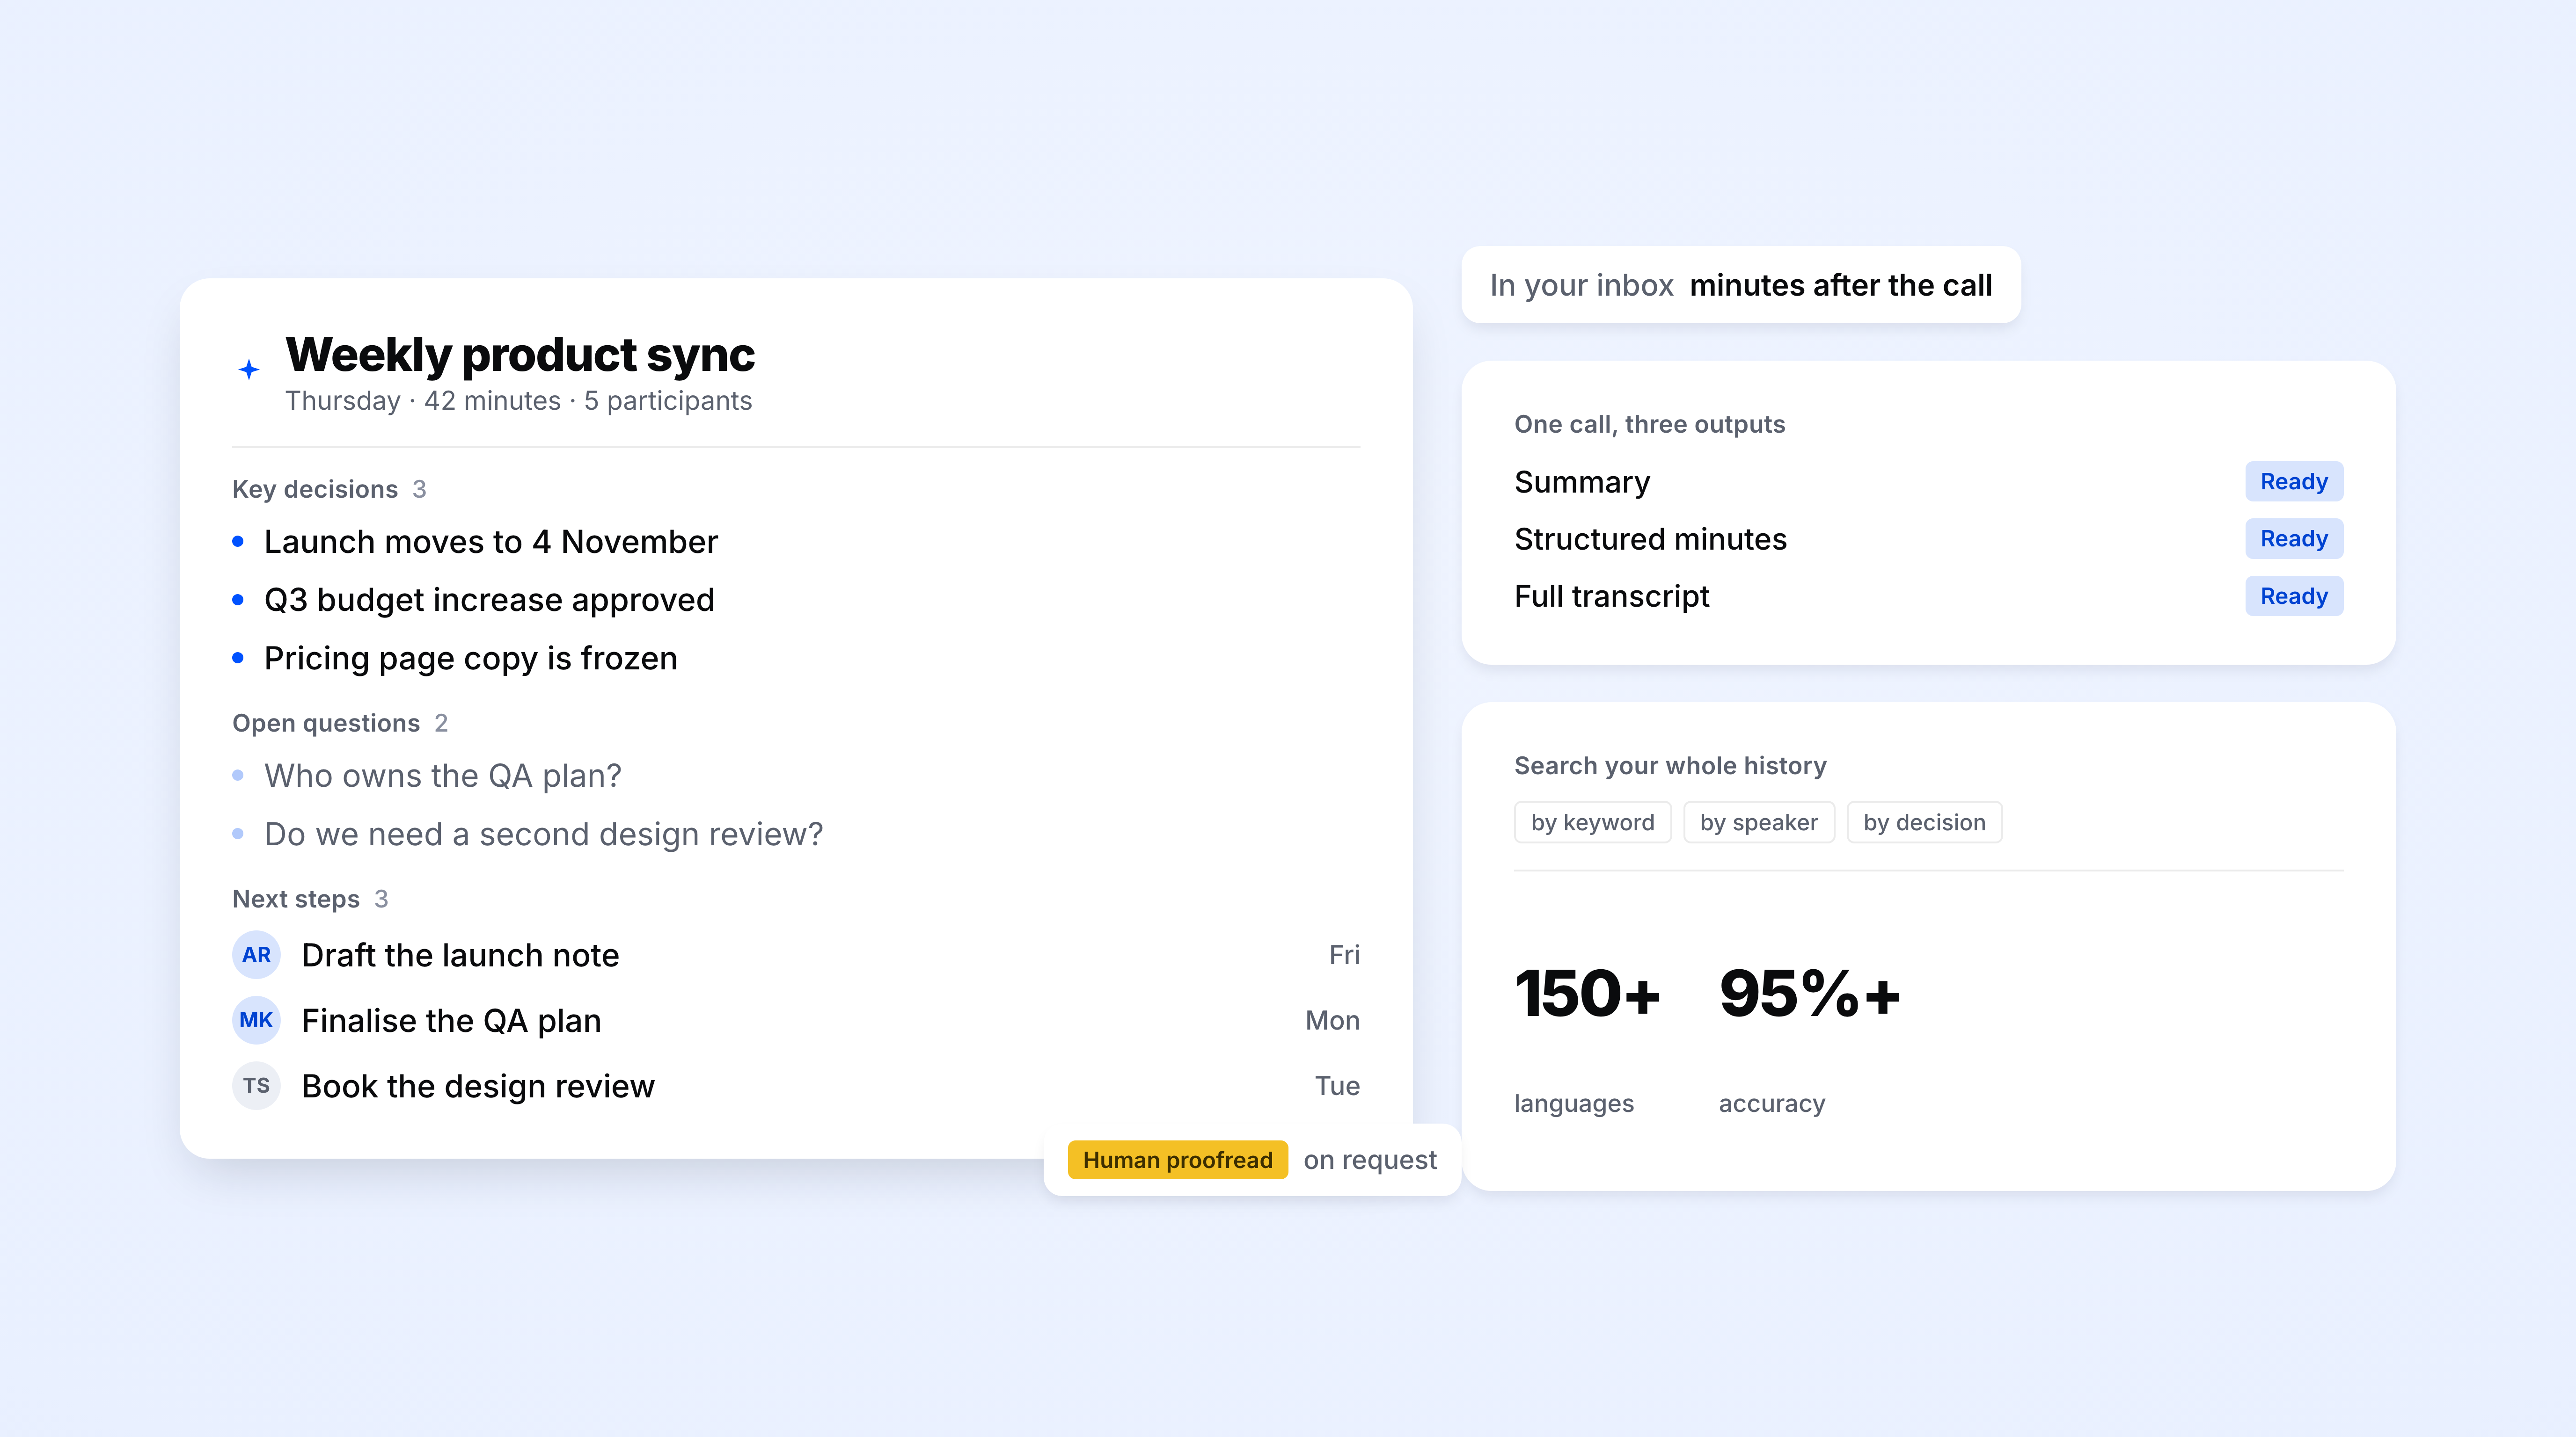Click the Tue due date
The width and height of the screenshot is (2576, 1437).
click(x=1337, y=1085)
